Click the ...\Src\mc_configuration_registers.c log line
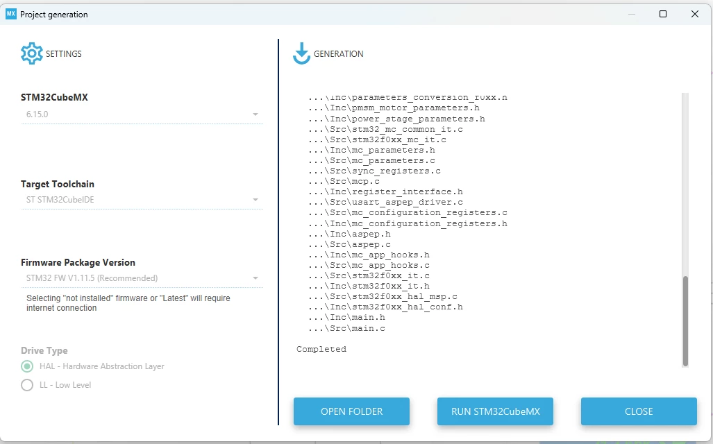The width and height of the screenshot is (713, 444). tap(408, 212)
